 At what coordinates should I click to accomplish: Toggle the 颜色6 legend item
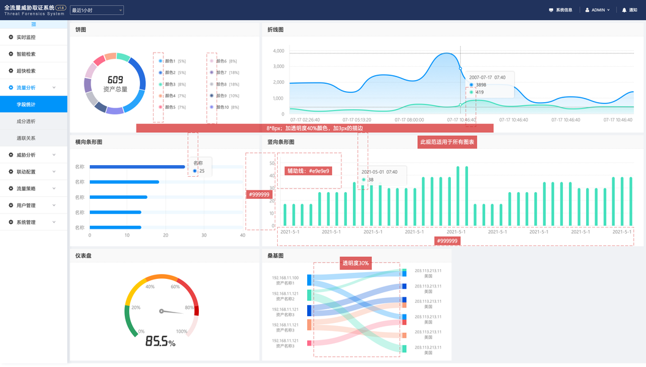224,61
